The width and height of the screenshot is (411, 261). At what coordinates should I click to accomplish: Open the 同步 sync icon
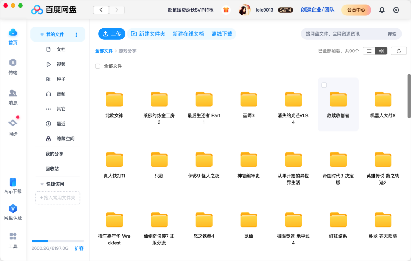(x=13, y=122)
